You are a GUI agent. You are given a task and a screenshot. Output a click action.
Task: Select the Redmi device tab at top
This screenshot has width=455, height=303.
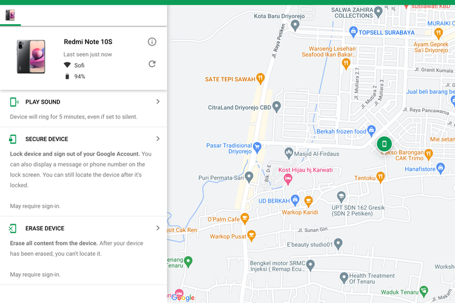click(x=10, y=15)
